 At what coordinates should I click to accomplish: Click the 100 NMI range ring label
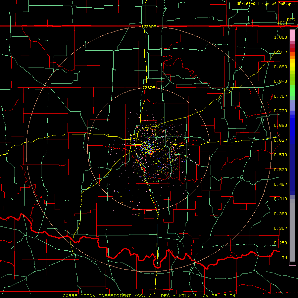(x=149, y=26)
